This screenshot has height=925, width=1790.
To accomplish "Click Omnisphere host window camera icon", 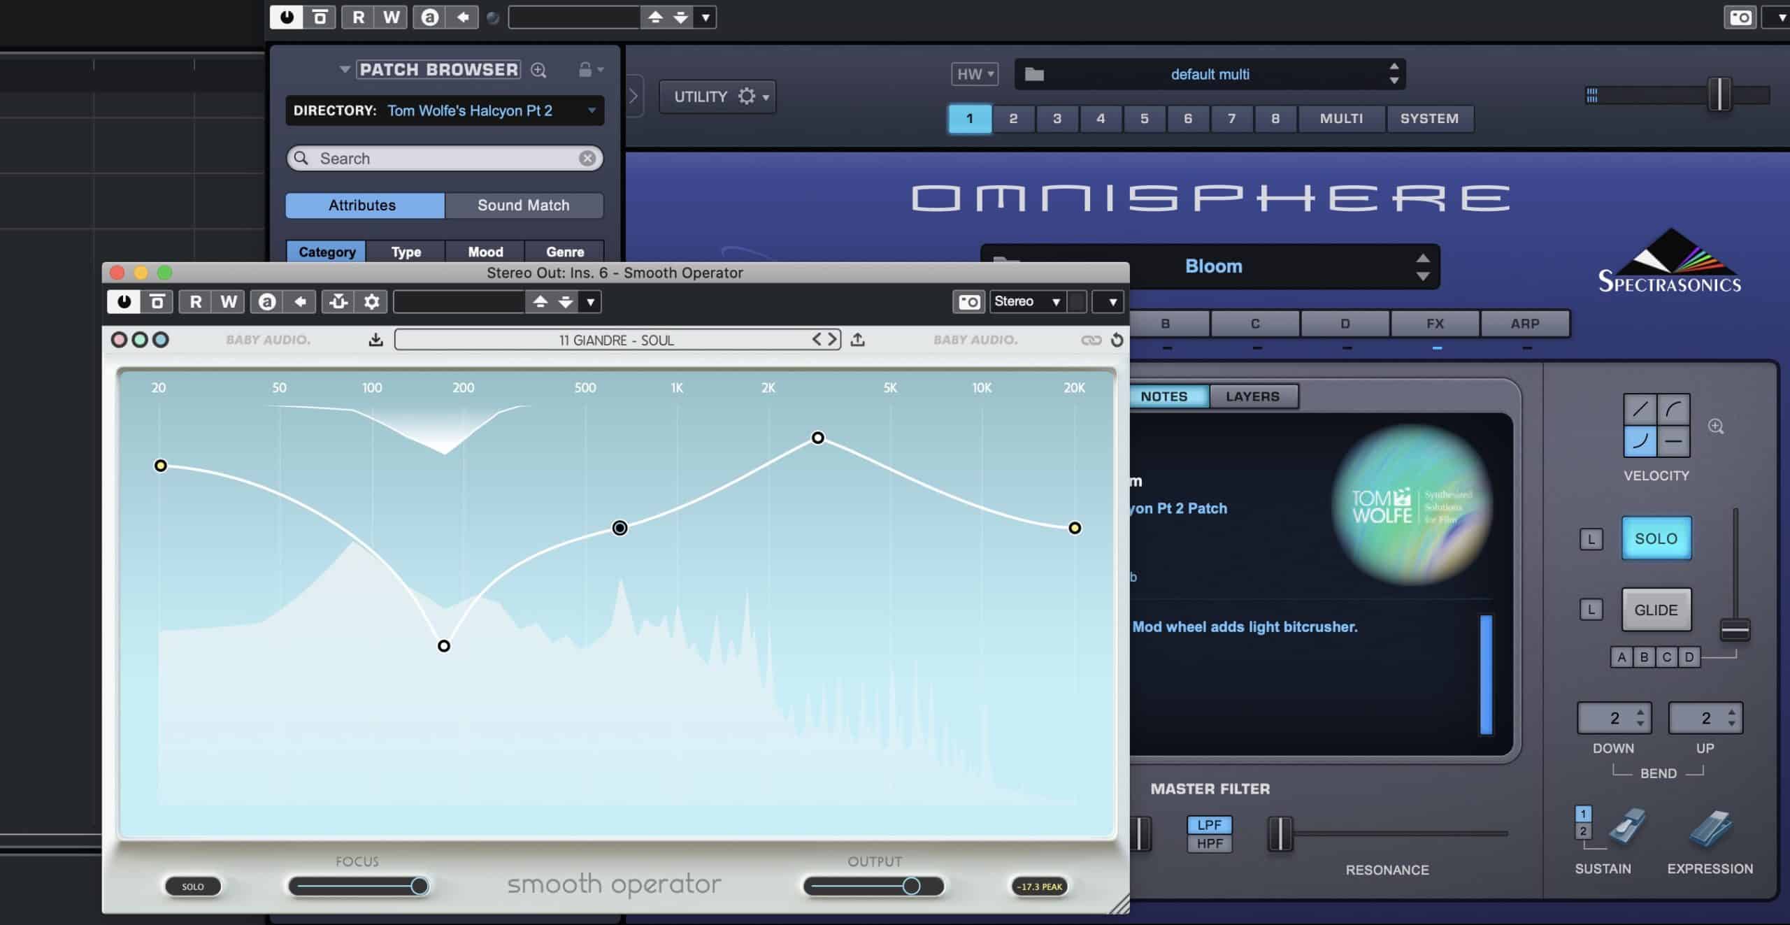I will (x=1740, y=17).
